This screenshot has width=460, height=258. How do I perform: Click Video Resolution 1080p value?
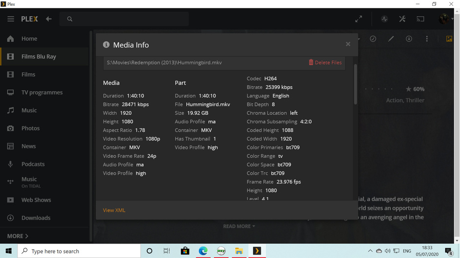153,139
